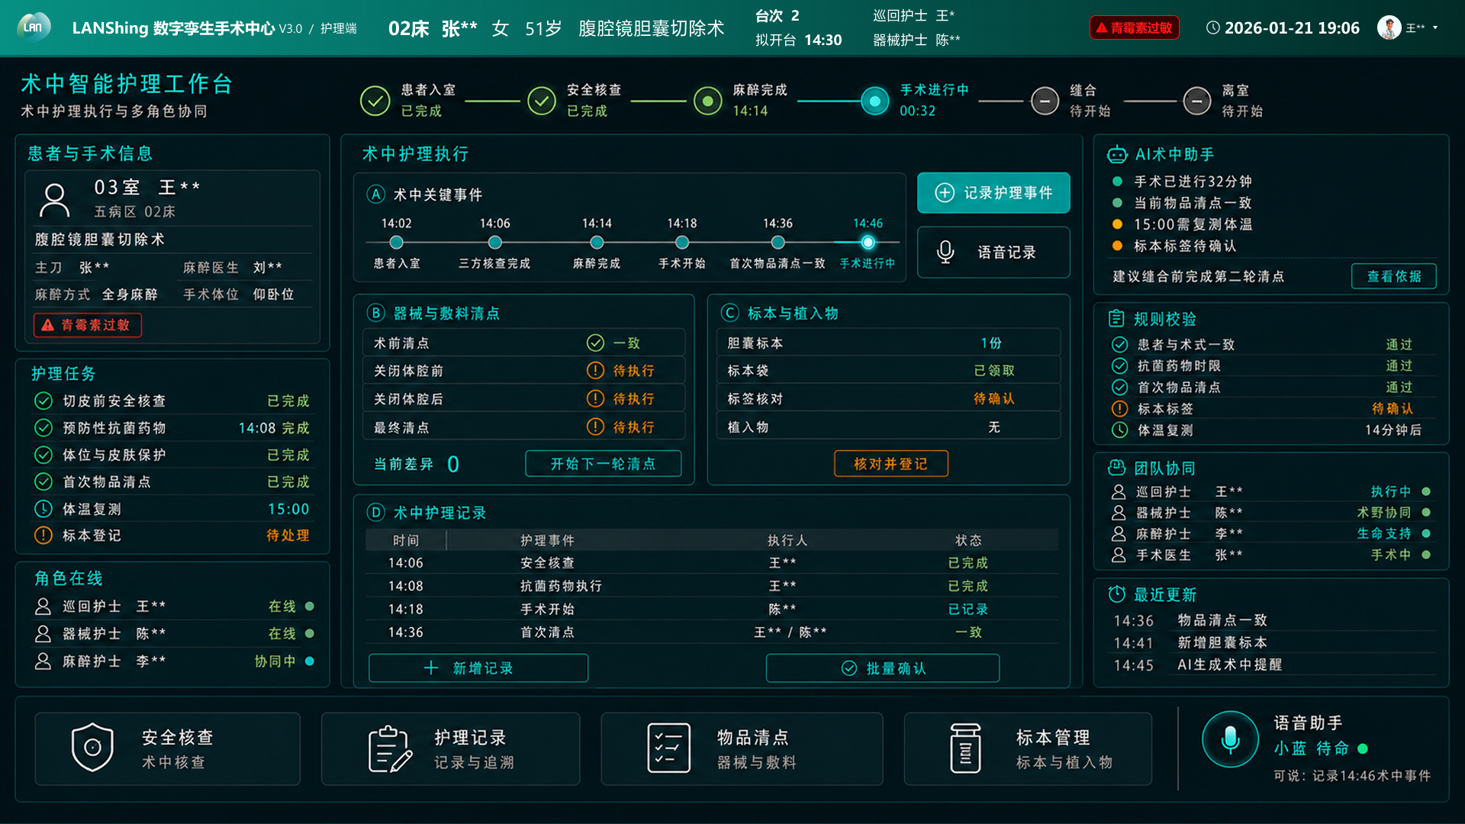Screen dimensions: 1465x824
Task: Click the 胆囊标本 1份 row
Action: (x=888, y=343)
